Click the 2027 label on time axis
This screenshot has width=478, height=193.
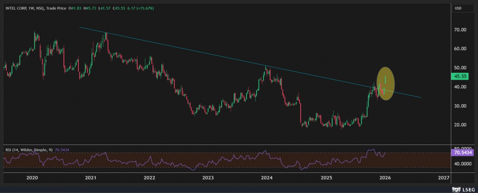coord(443,178)
